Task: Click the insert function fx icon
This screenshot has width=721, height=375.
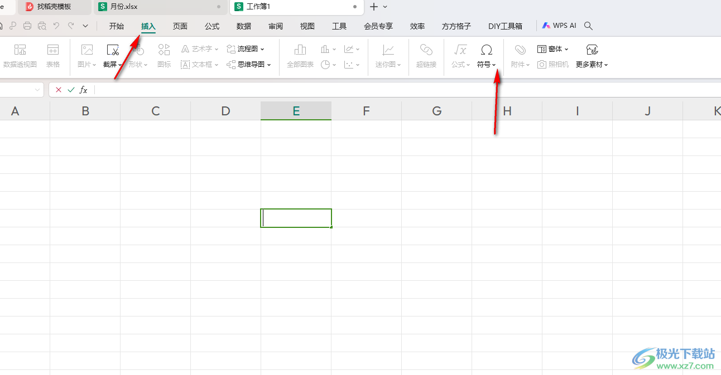Action: click(83, 90)
